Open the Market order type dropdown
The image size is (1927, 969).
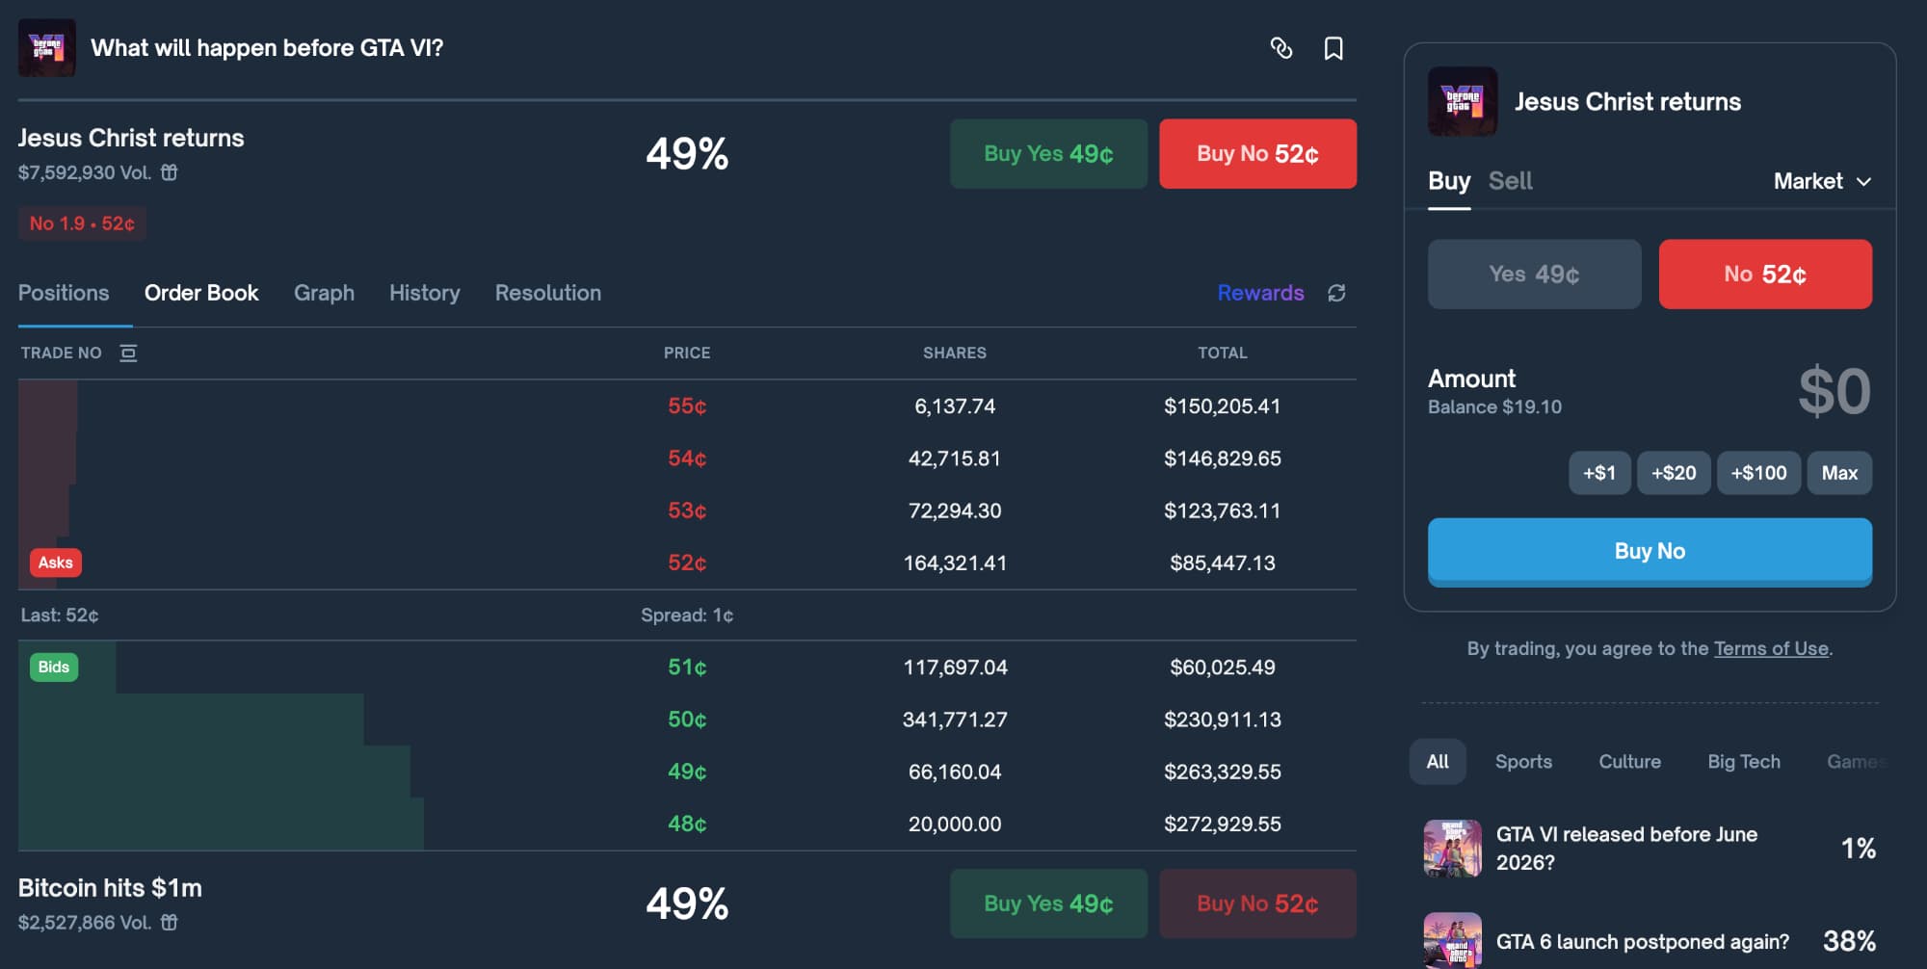(1821, 181)
